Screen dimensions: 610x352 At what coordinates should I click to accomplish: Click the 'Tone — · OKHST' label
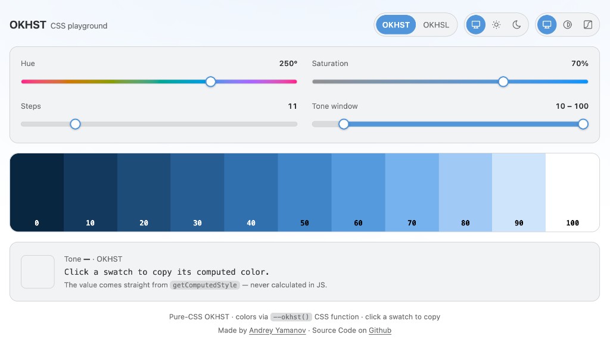[94, 259]
